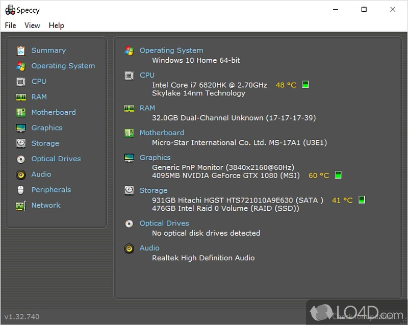Screen dimensions: 408x325
Task: Click the RAM icon in summary panel
Action: click(x=129, y=108)
